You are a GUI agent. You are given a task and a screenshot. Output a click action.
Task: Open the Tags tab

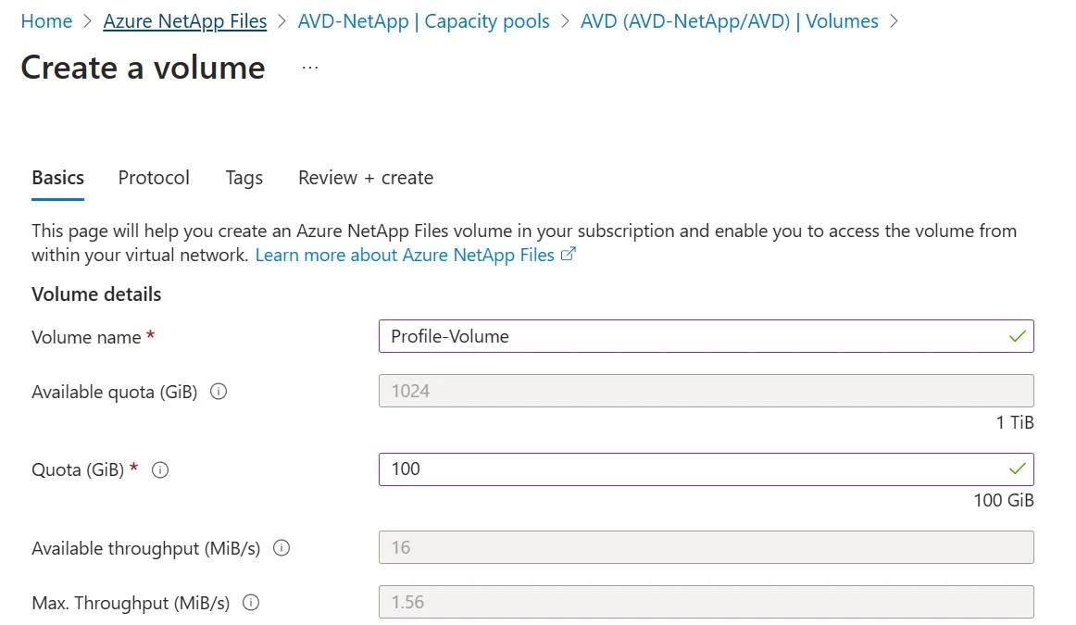coord(244,178)
